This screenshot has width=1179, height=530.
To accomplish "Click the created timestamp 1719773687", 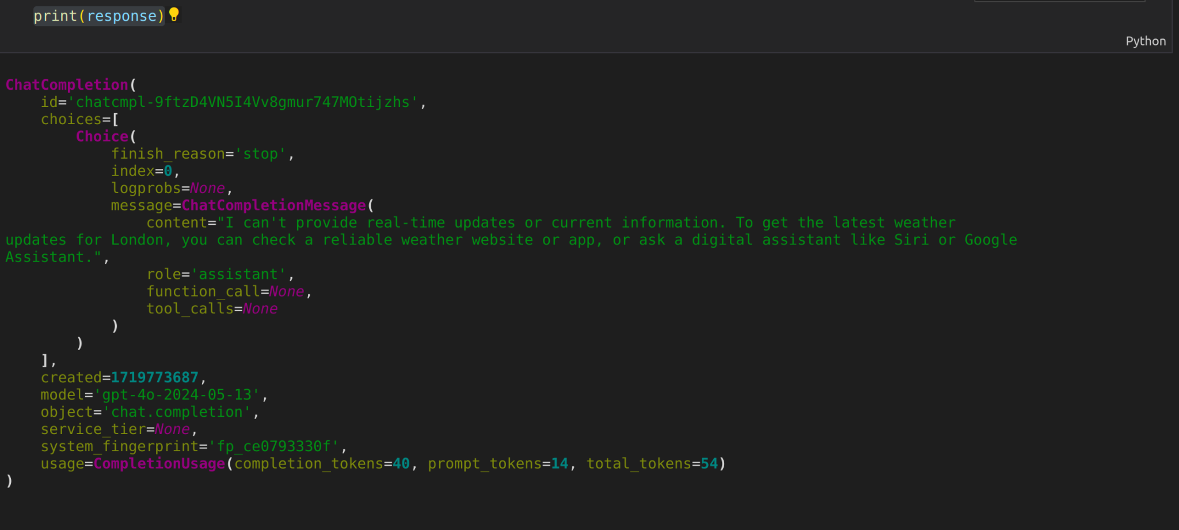I will click(155, 377).
